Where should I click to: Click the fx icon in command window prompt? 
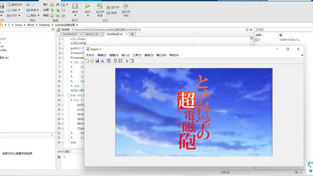pyautogui.click(x=59, y=157)
